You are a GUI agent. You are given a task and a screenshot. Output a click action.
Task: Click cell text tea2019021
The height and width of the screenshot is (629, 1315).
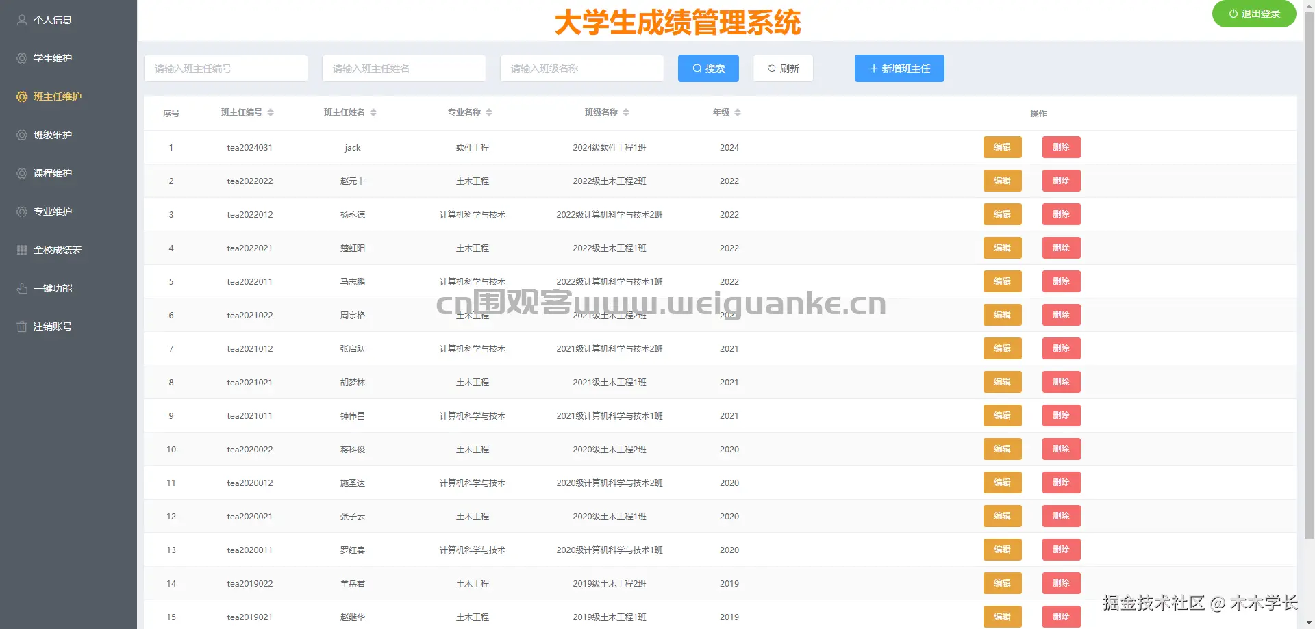click(250, 617)
